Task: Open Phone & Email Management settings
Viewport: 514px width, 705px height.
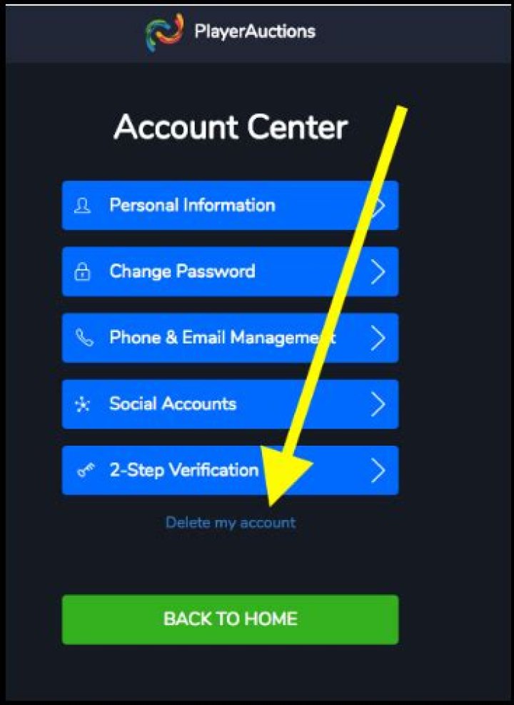Action: point(230,338)
